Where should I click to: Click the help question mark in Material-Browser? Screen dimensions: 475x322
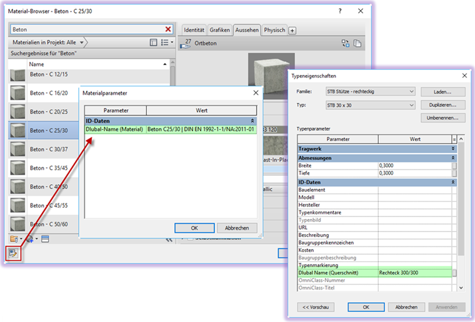pos(340,11)
